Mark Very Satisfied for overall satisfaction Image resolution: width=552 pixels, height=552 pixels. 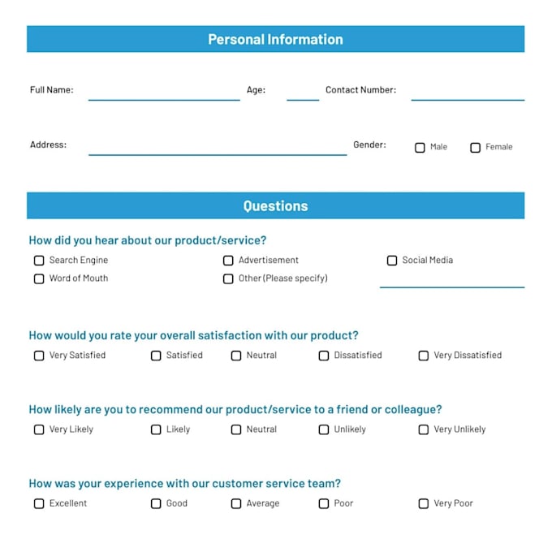39,356
